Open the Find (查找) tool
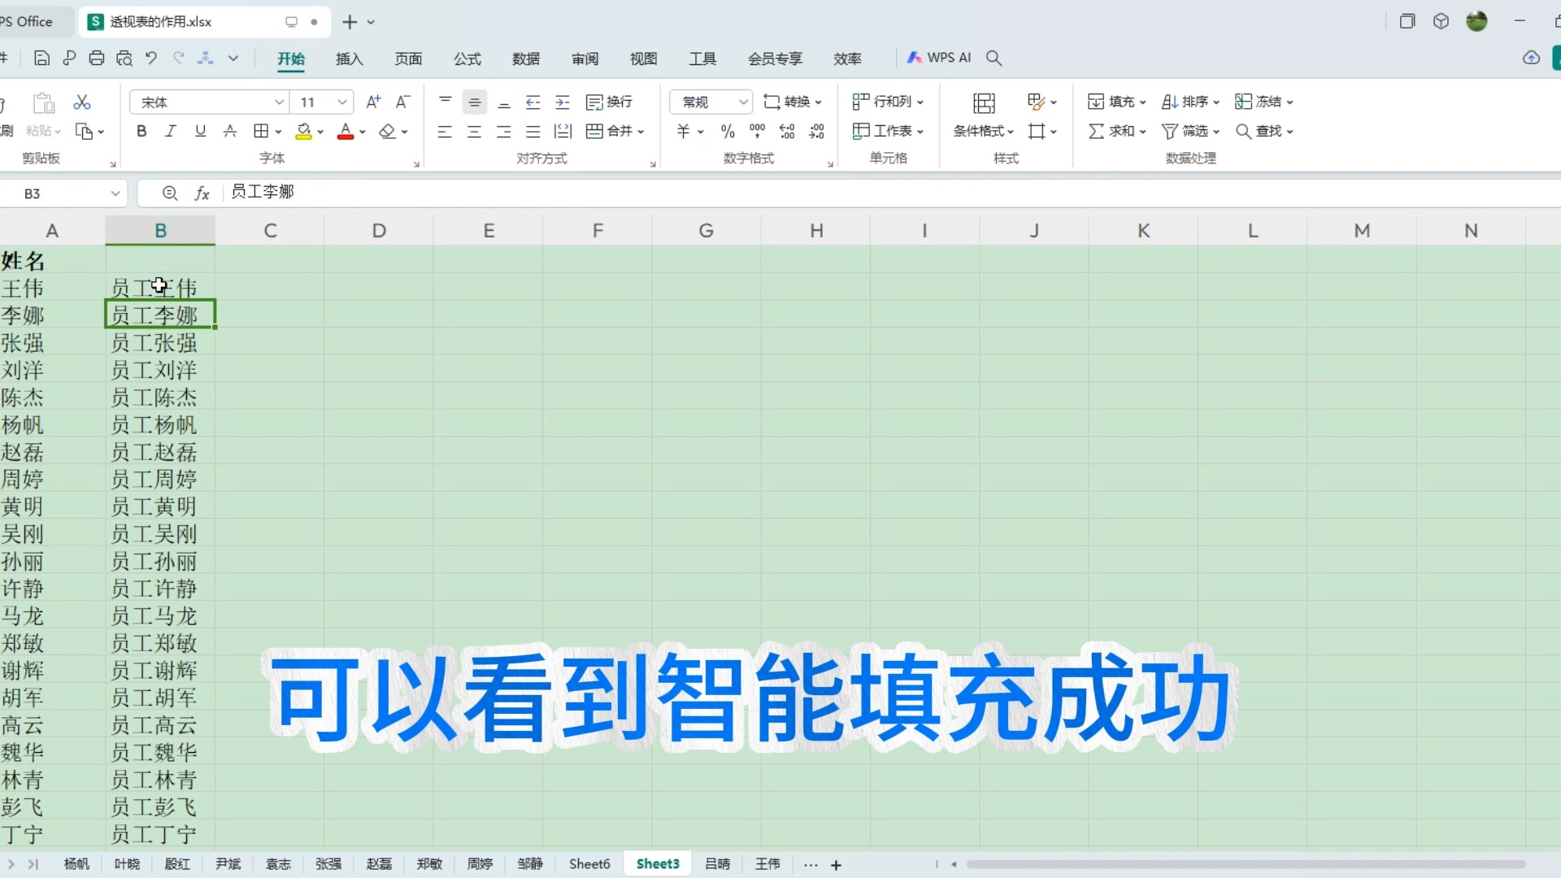Viewport: 1561px width, 878px height. click(1259, 131)
